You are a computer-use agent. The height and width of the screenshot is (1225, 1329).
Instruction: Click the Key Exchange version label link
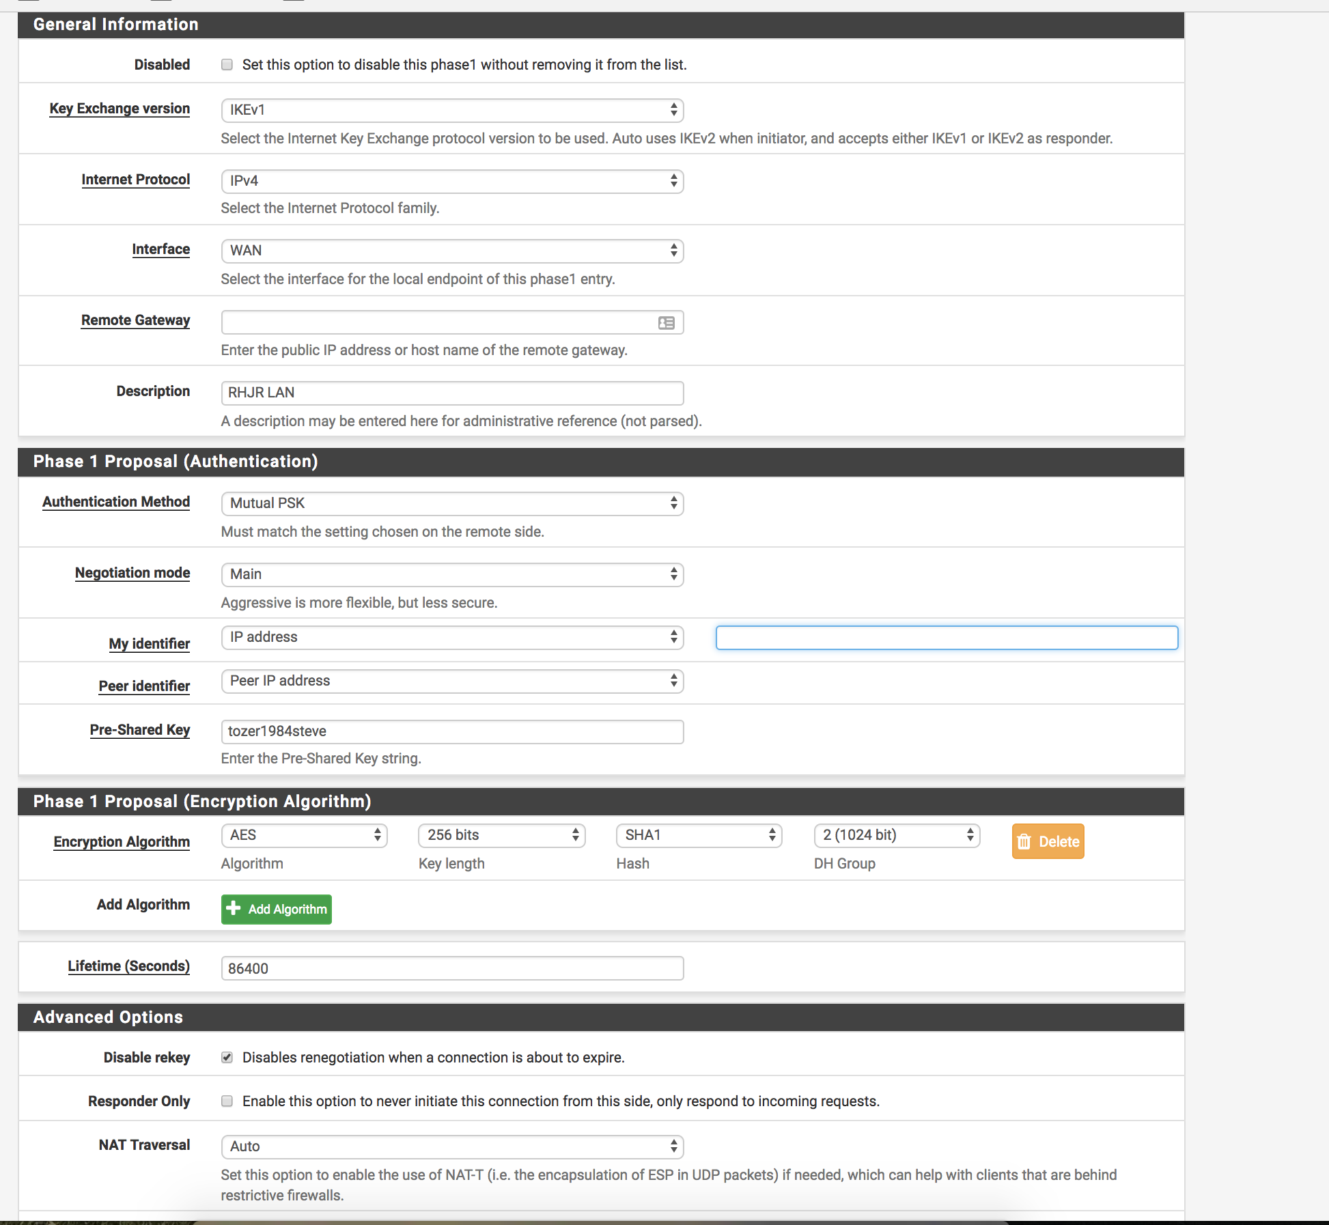(x=120, y=109)
